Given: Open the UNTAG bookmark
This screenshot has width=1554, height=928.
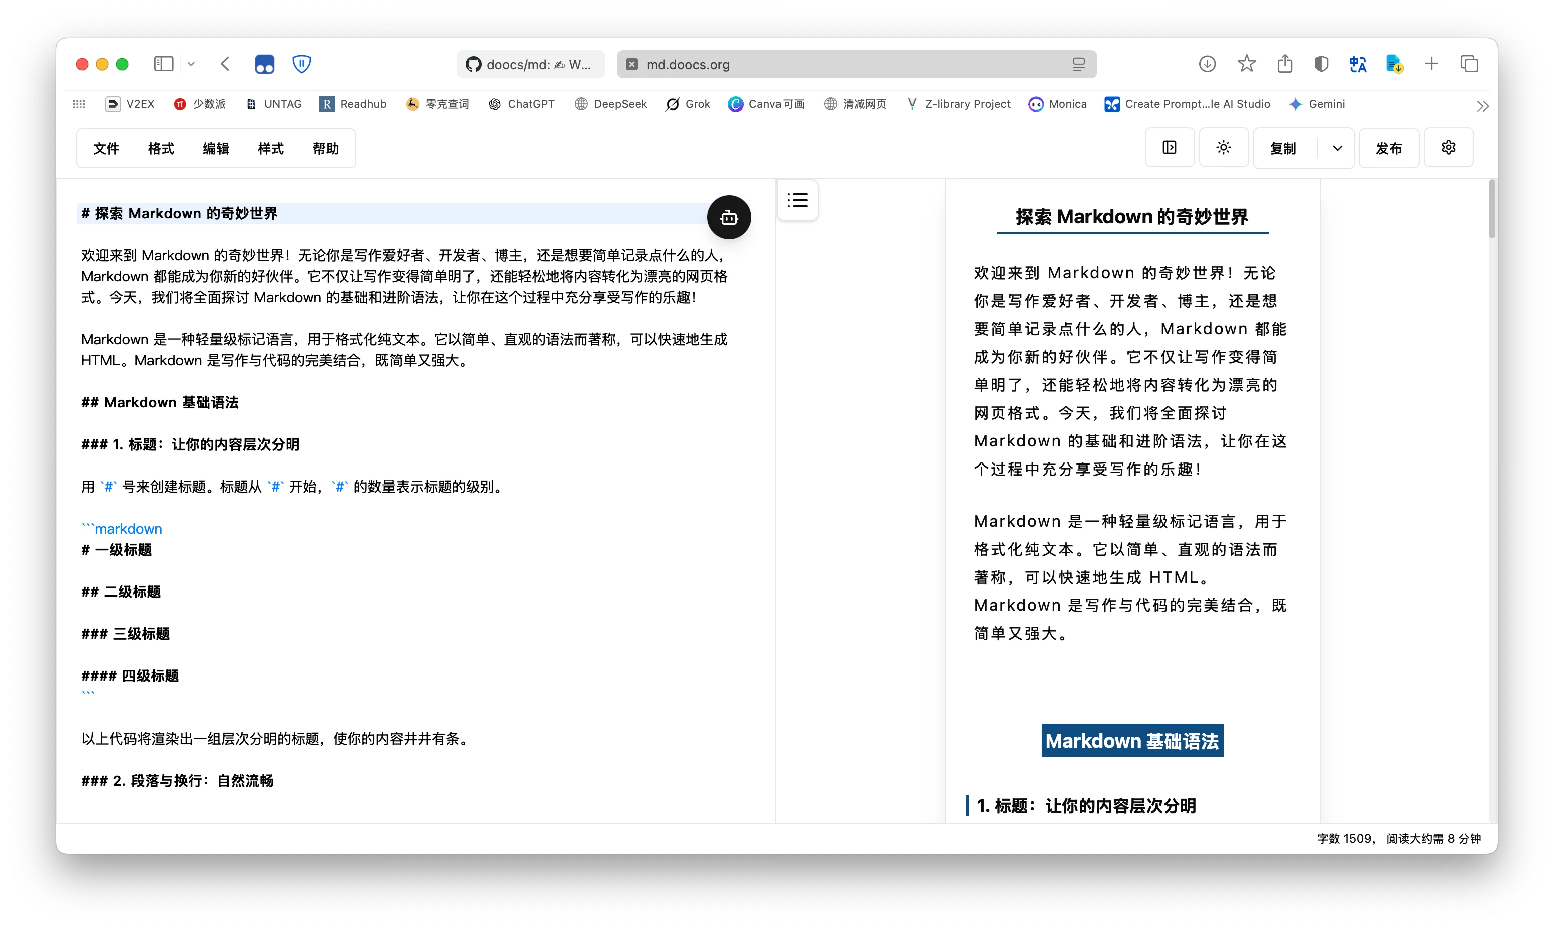Looking at the screenshot, I should click(273, 104).
